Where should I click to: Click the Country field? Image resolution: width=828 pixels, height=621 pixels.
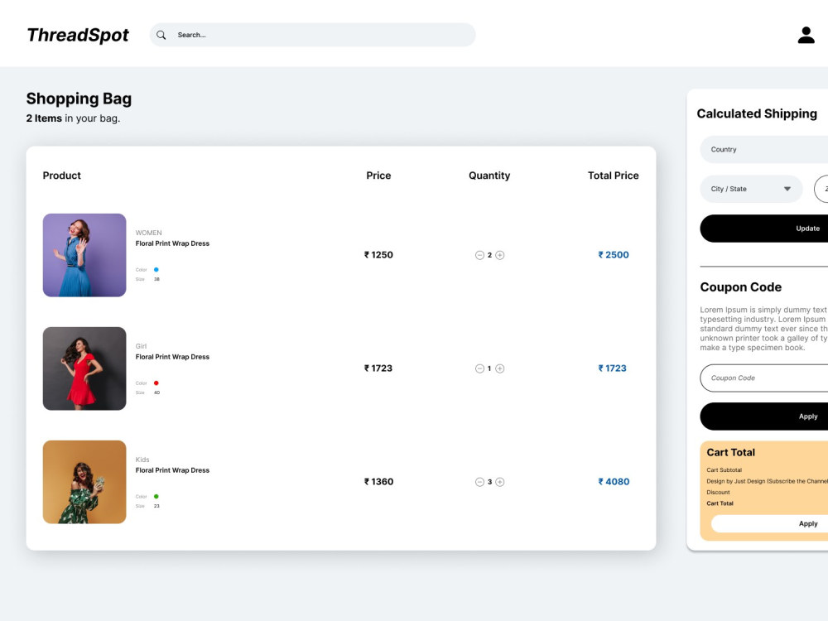click(x=763, y=149)
